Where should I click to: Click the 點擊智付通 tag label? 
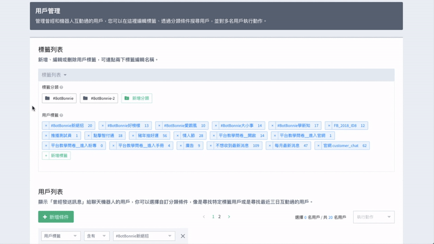[104, 136]
